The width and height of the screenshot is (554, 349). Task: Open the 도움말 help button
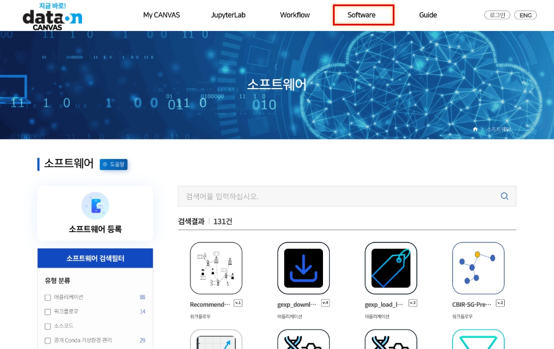[x=114, y=165]
